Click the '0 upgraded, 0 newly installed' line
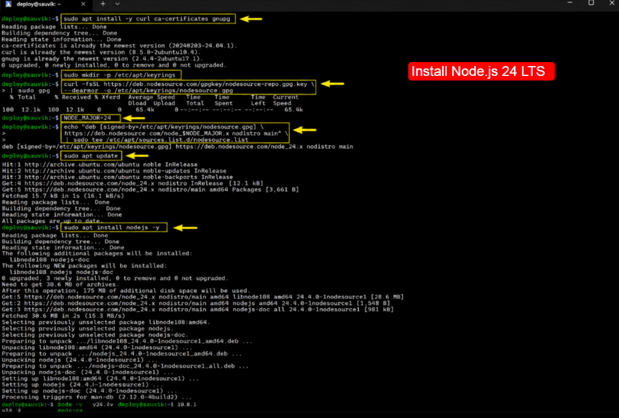619x418 pixels. 114,65
